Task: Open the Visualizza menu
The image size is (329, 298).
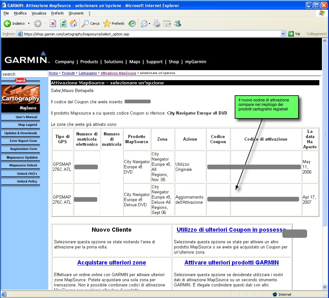Action: coord(39,13)
